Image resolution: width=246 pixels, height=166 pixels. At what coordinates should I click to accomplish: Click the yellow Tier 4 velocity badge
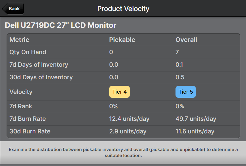coord(119,92)
